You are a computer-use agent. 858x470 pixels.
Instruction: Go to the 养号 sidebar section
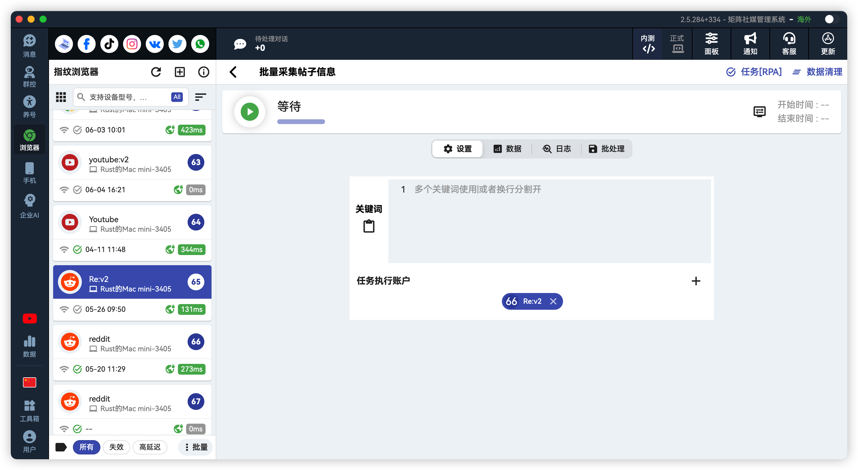pyautogui.click(x=29, y=107)
